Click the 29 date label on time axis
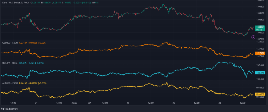268x112 pixels. coord(174,103)
